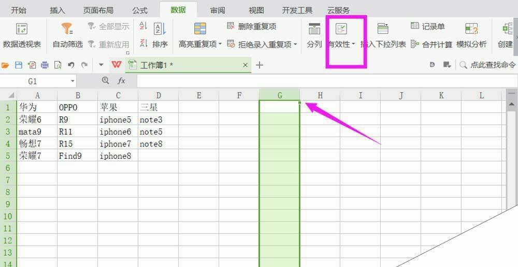Expand quick access toolbar dropdown arrow
518x267 pixels.
102,65
